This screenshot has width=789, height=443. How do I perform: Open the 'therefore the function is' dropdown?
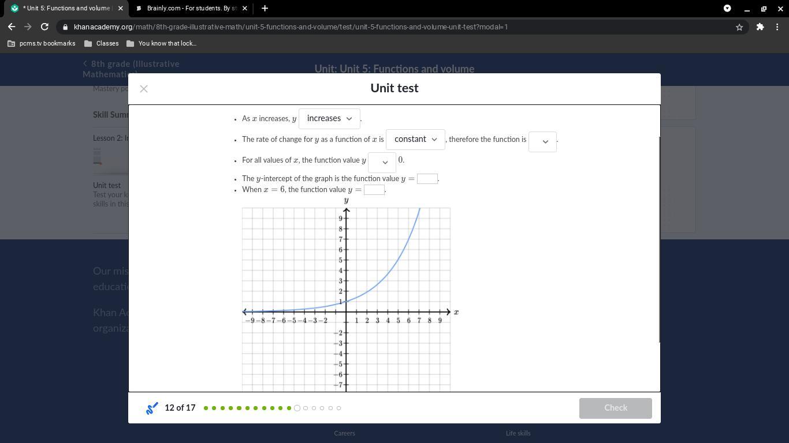click(x=542, y=142)
